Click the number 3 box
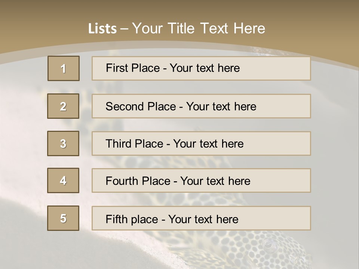359x269 pixels. pos(63,143)
